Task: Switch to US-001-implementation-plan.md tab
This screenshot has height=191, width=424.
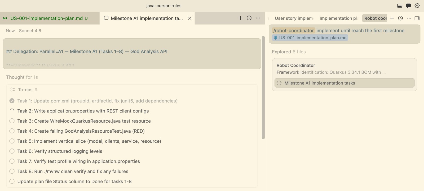Action: (x=46, y=18)
